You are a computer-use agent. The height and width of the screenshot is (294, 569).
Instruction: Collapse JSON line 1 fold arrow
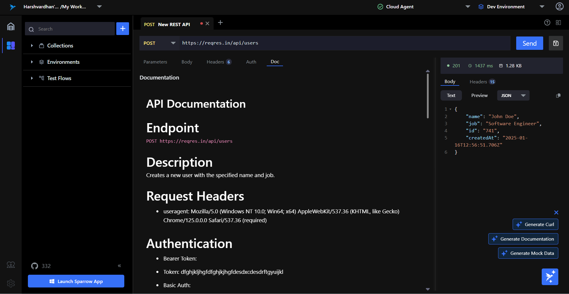coord(450,109)
